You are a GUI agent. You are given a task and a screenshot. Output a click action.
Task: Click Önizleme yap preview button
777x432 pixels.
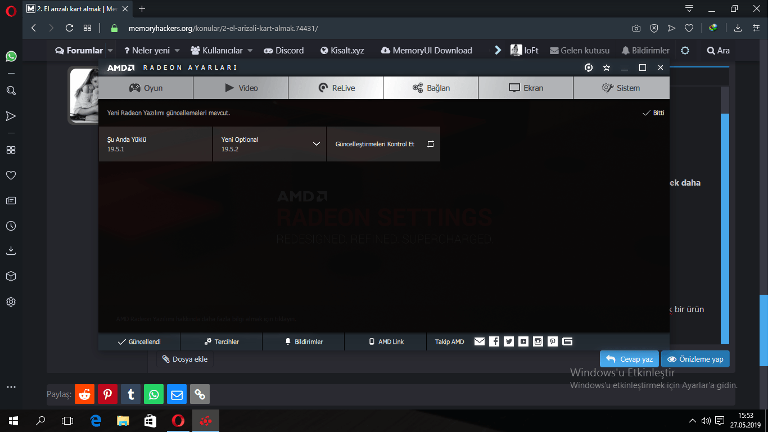[x=695, y=359]
